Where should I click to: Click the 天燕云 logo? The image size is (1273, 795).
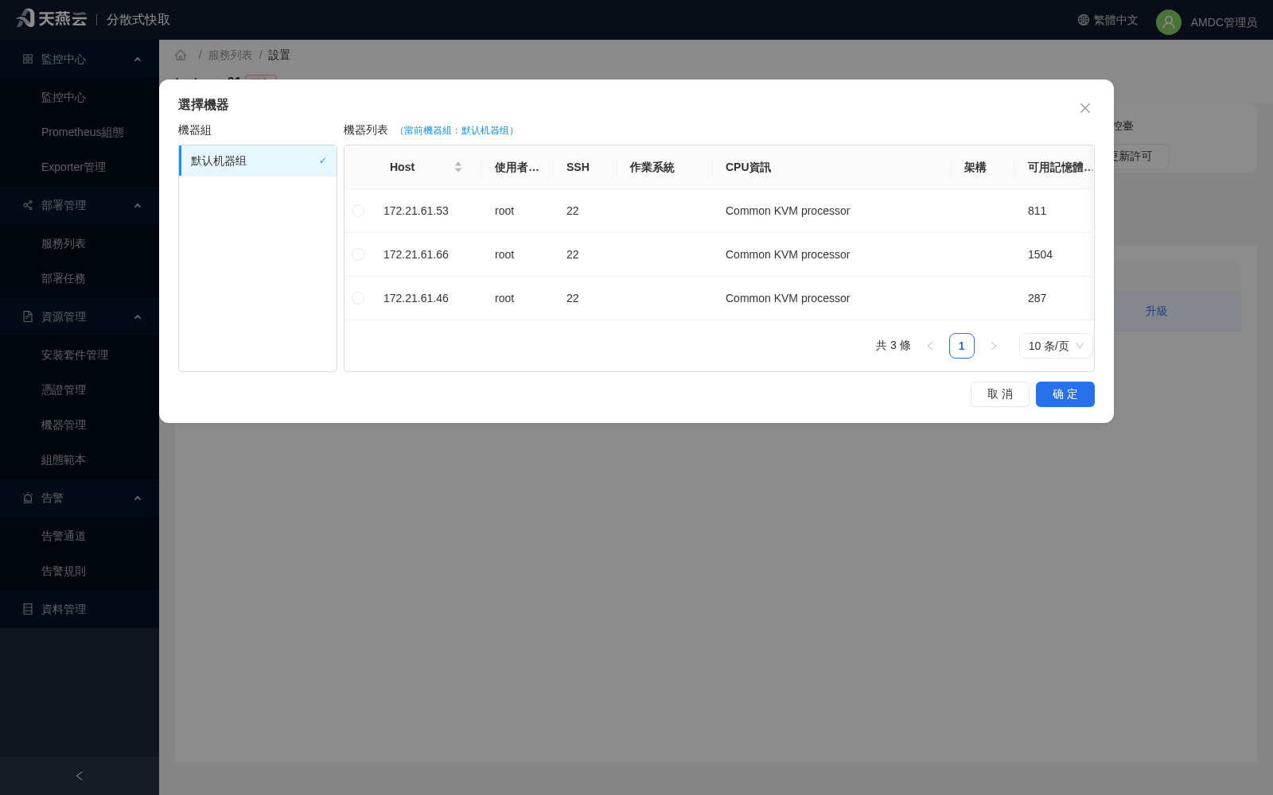51,18
